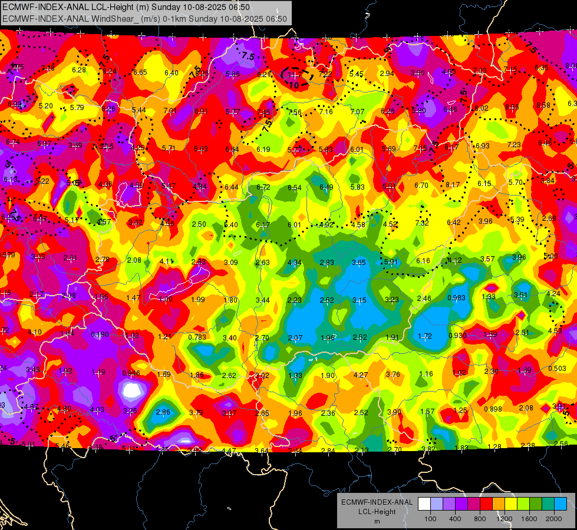Click the grid value 3.65
This screenshot has width=577, height=530.
point(359,262)
